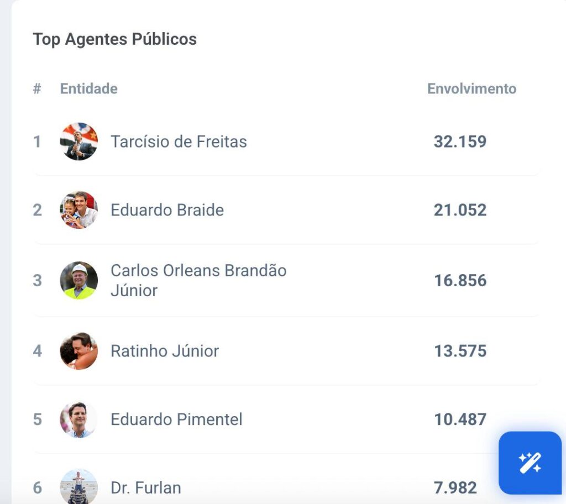Select the Dr. Furlan name

click(x=145, y=488)
